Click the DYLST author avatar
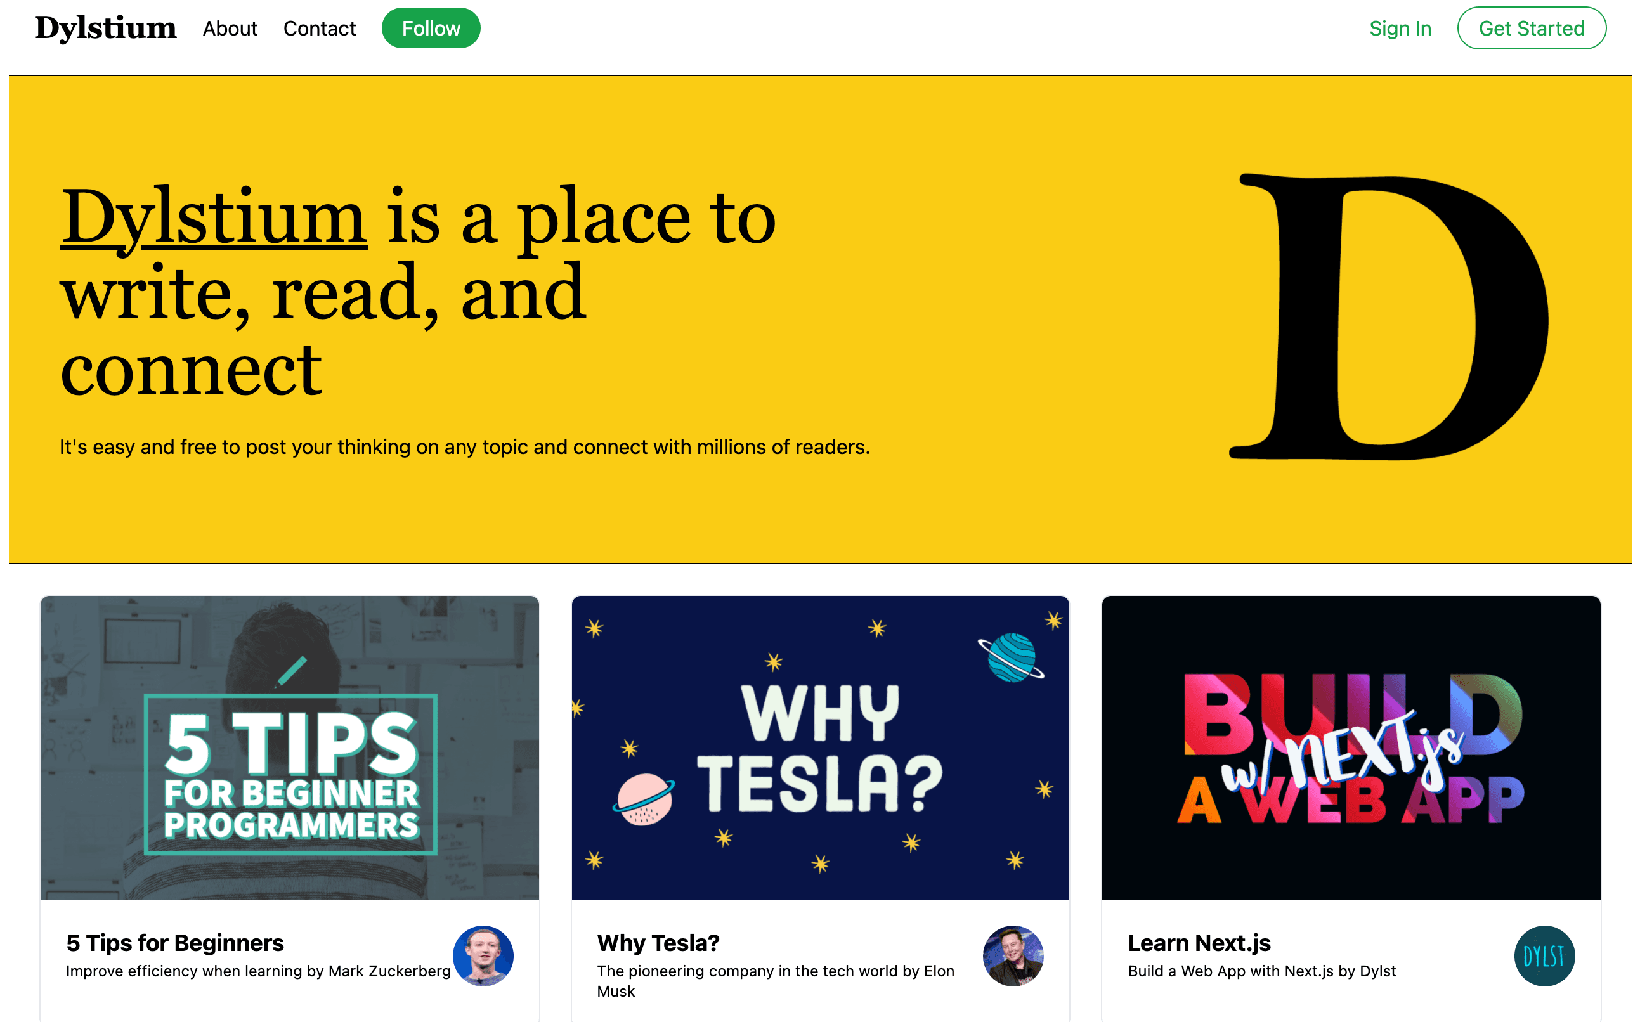Viewport: 1640px width, 1022px height. click(1544, 956)
